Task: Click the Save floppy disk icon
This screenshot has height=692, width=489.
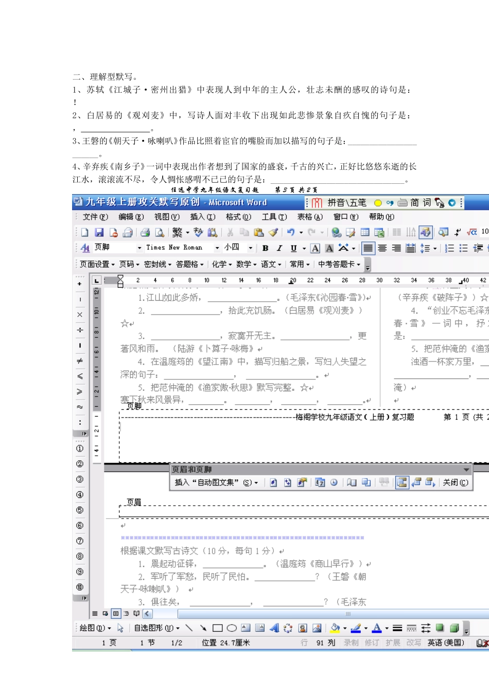Action: 99,233
